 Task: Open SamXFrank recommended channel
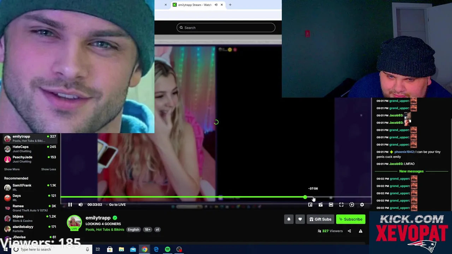(30, 187)
